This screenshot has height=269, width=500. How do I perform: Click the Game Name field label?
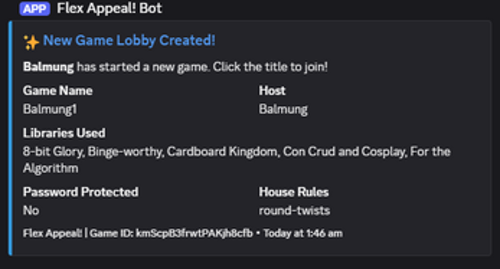tap(58, 91)
